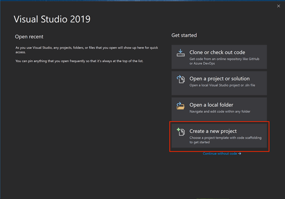The height and width of the screenshot is (199, 285).
Task: Click "Navigate and edit code within any folder" text
Action: (220, 111)
